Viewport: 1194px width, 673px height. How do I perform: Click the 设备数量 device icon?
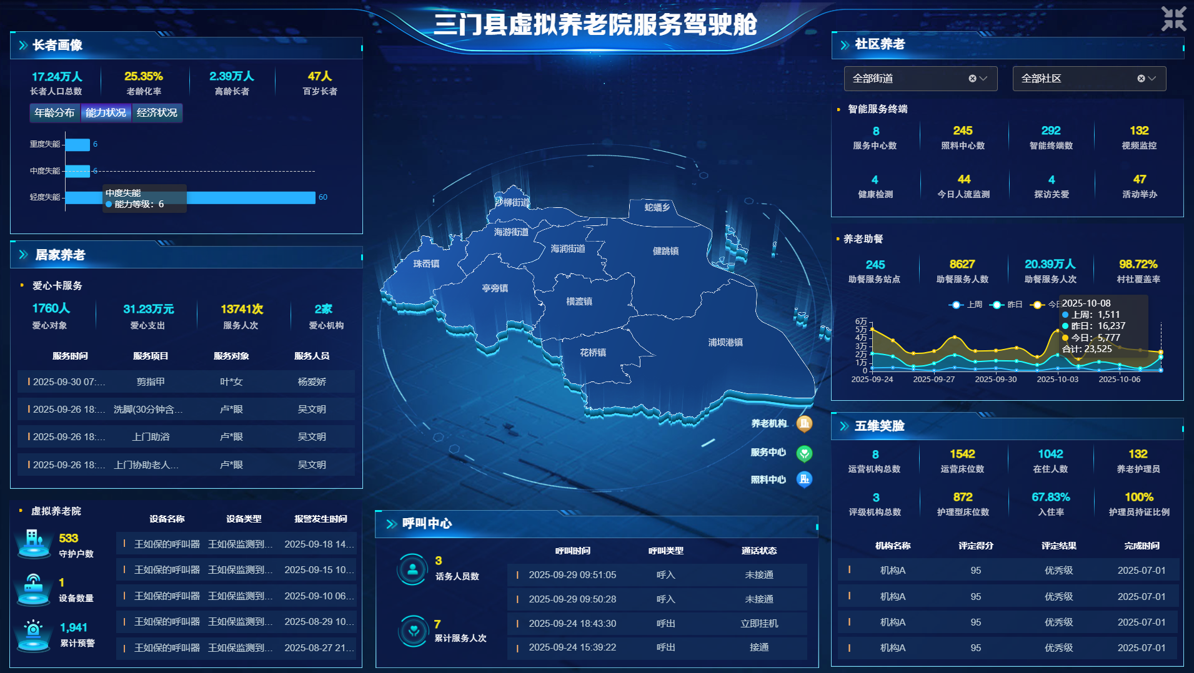point(34,589)
